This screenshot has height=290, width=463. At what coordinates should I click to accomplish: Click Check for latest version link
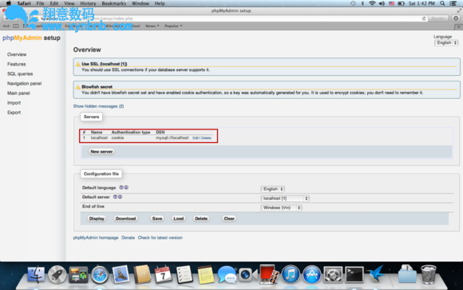(160, 238)
